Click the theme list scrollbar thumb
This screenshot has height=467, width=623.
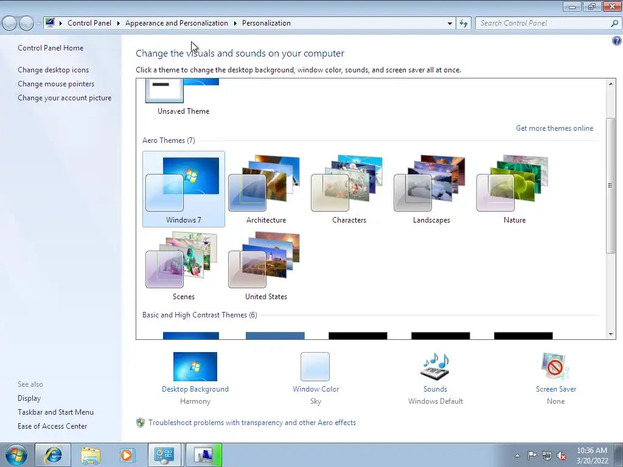point(611,185)
